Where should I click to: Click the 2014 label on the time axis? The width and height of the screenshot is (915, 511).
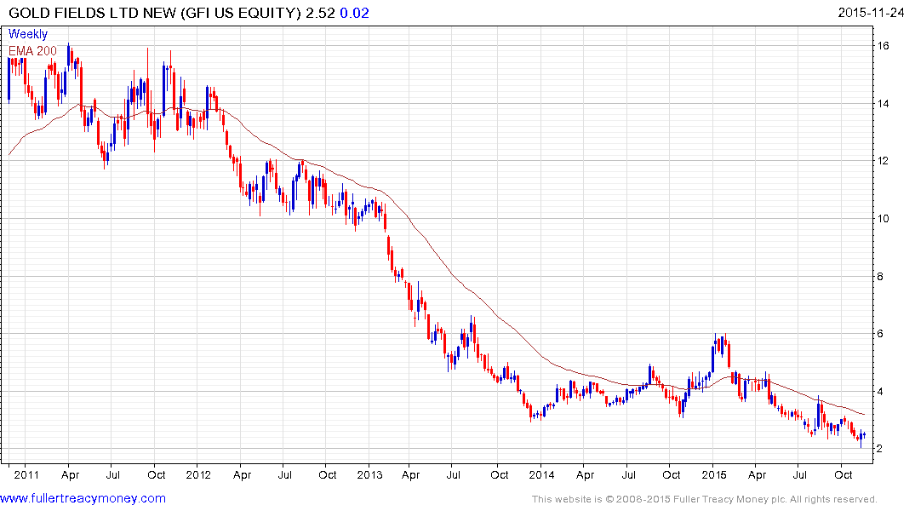(x=542, y=474)
